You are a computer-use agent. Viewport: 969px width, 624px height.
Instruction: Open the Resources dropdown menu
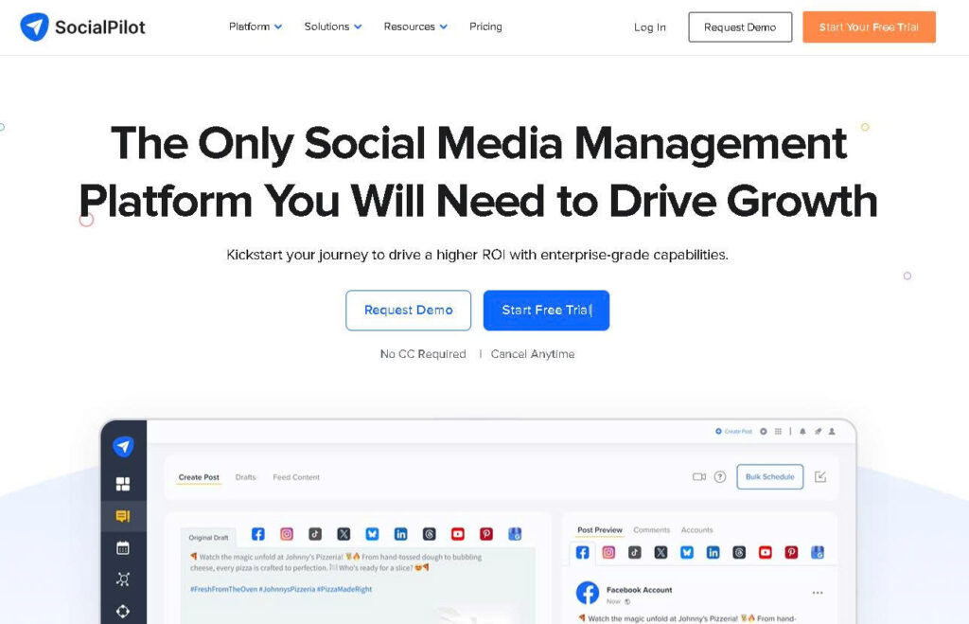(415, 27)
